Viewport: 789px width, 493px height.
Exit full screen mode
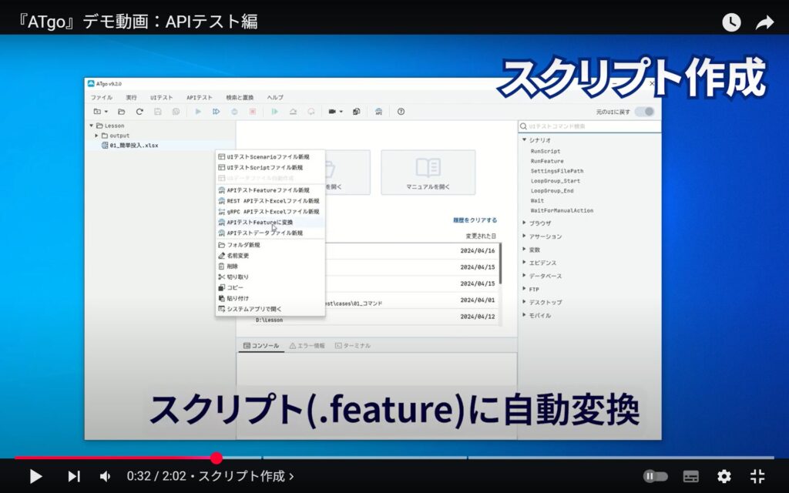coord(757,476)
